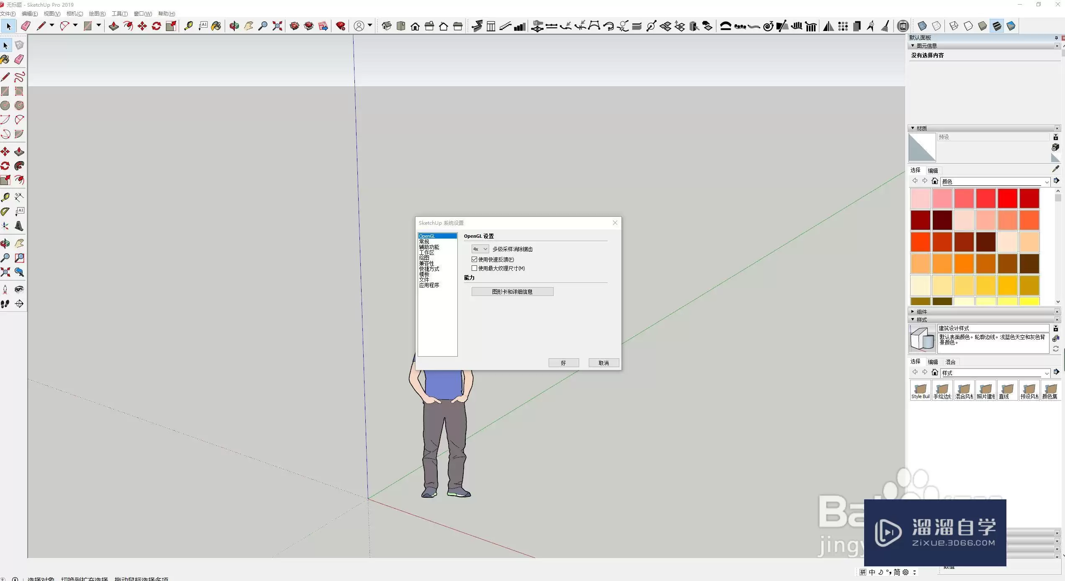Toggle use maximum texture size checkbox
1065x581 pixels.
(x=474, y=268)
